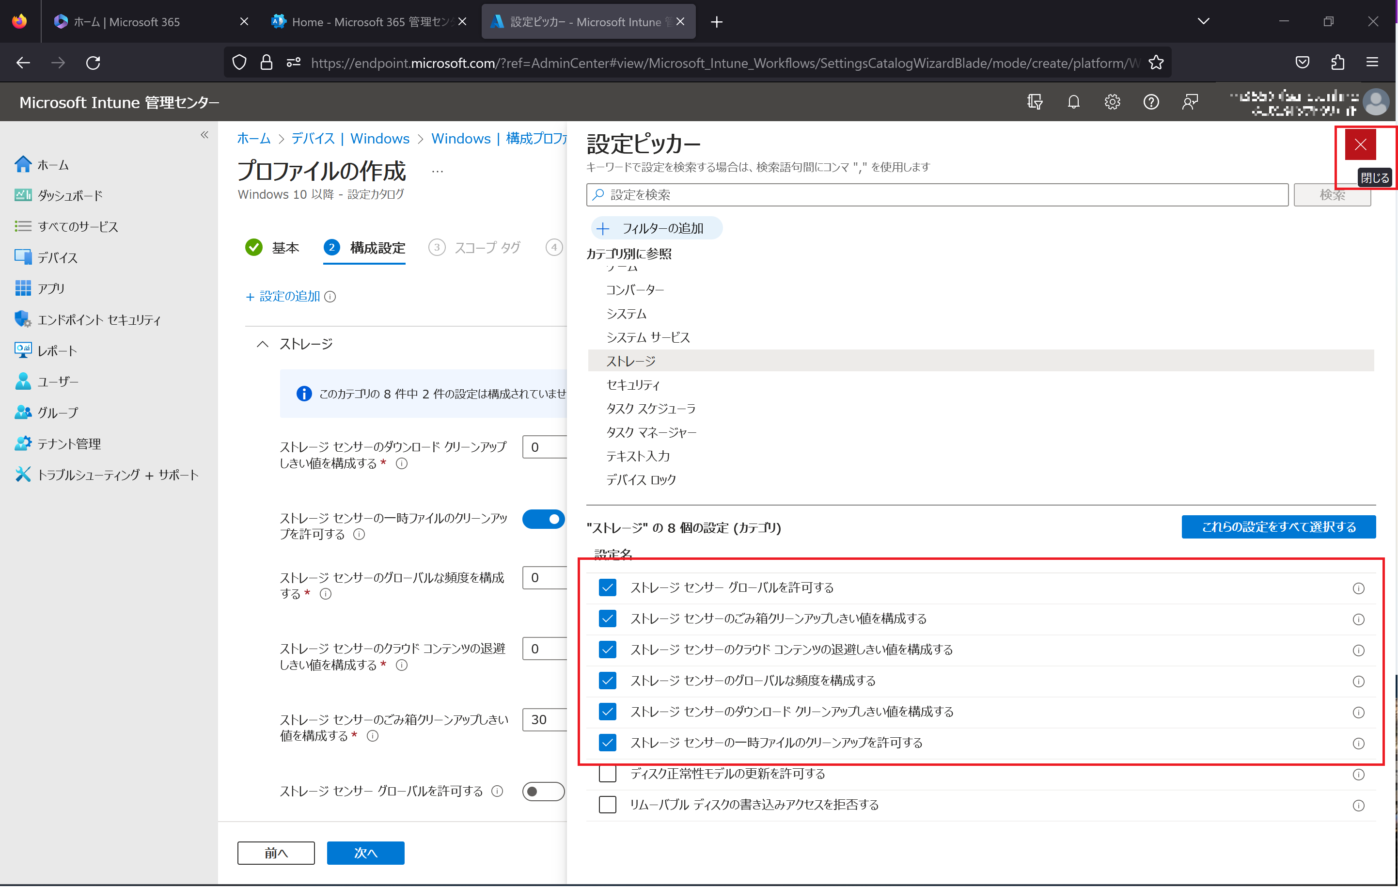Open the directory and subscription filter icon
The height and width of the screenshot is (888, 1398).
[x=1035, y=102]
